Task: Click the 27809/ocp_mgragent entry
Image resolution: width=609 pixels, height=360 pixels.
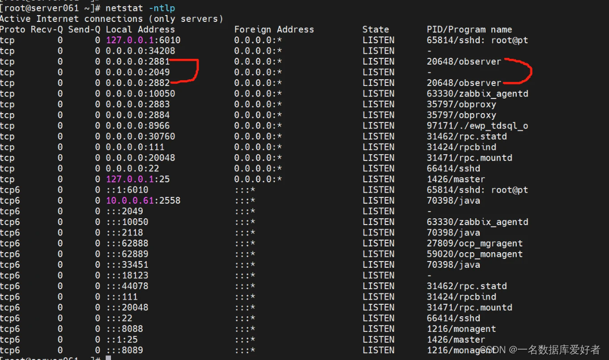Action: 475,243
